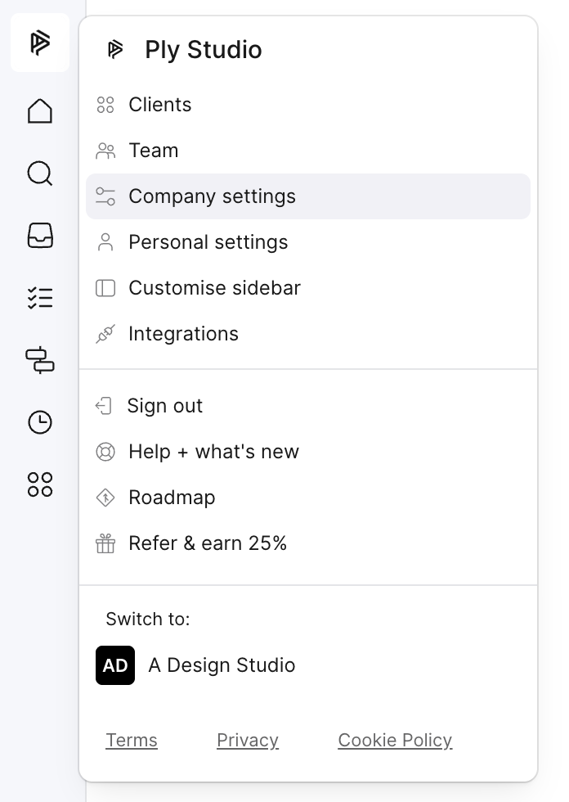The image size is (569, 802).
Task: Click the Roadmap diamond sign icon
Action: (x=105, y=498)
